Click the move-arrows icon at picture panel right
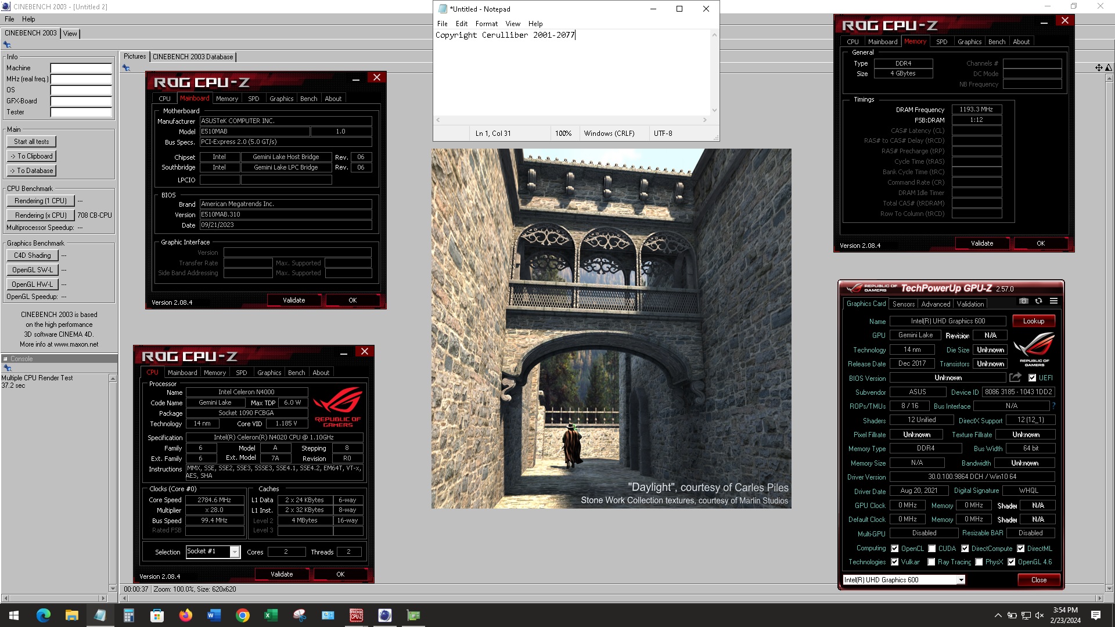 point(1099,68)
